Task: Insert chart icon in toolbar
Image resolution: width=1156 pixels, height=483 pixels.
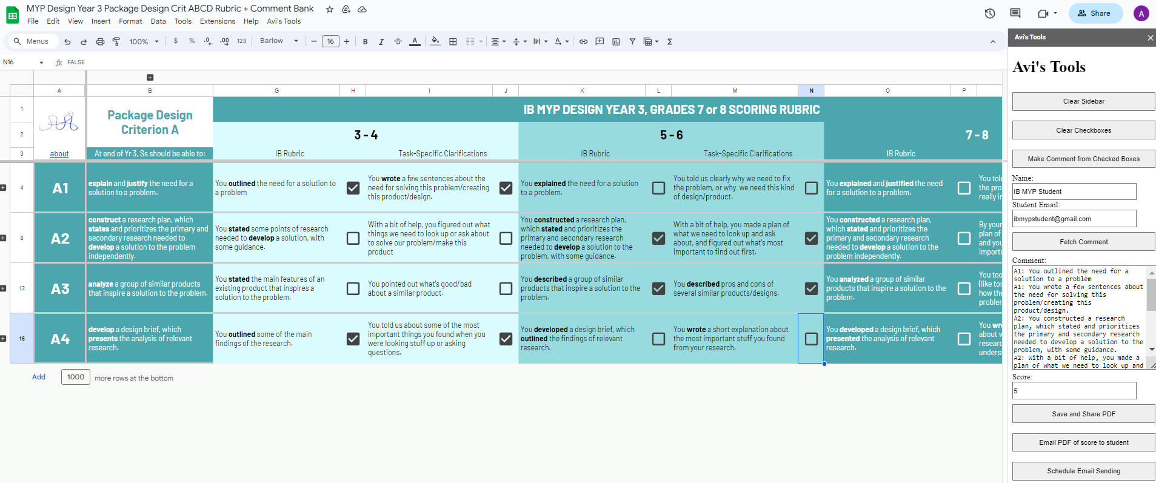Action: tap(616, 42)
